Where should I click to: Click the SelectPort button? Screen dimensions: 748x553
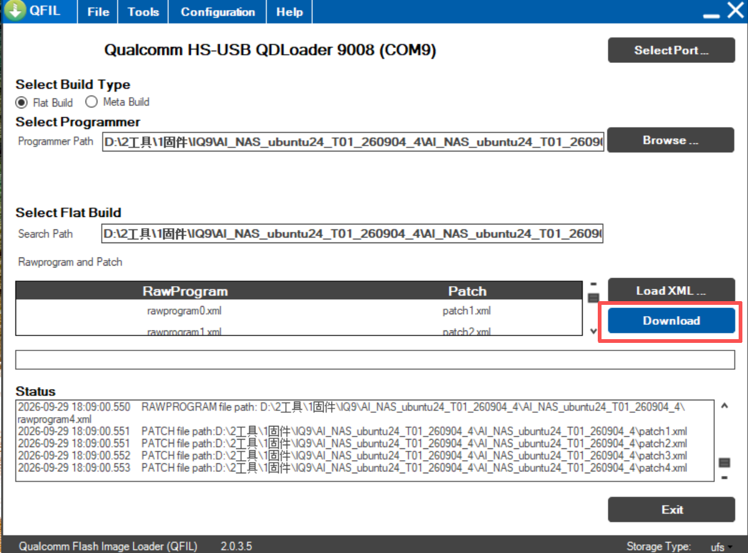tap(671, 50)
